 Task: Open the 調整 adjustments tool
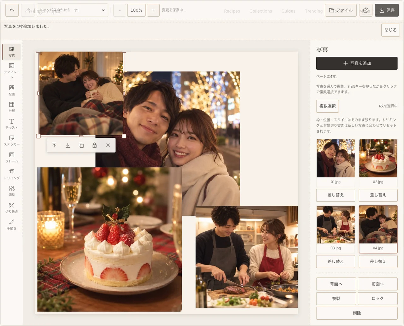pos(12,191)
